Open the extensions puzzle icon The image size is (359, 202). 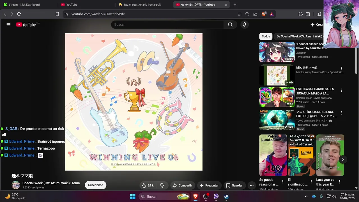tap(301, 14)
